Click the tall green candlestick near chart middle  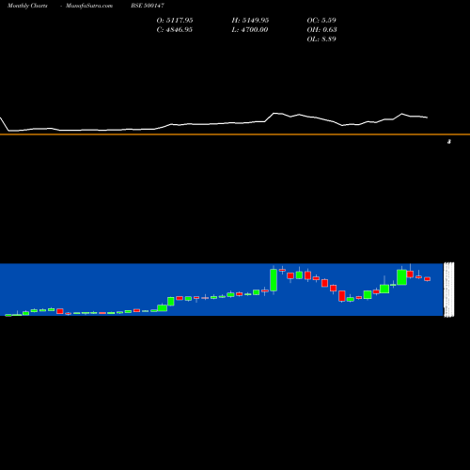[x=274, y=280]
